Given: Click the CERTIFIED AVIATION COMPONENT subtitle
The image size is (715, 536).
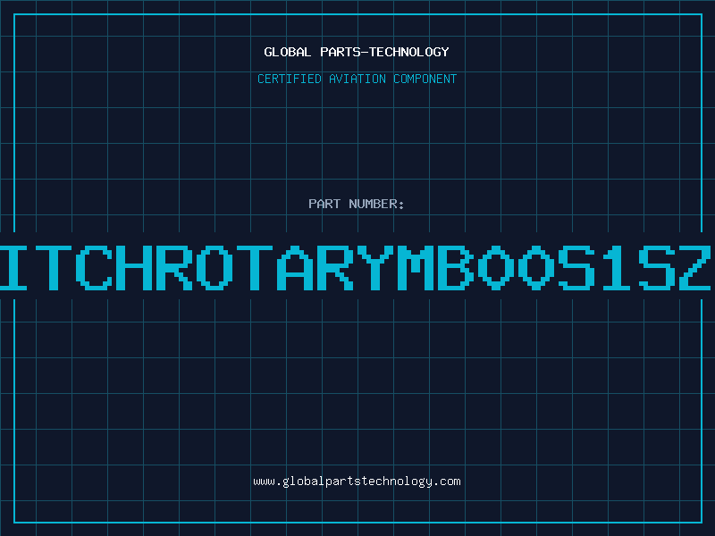Looking at the screenshot, I should (x=357, y=79).
